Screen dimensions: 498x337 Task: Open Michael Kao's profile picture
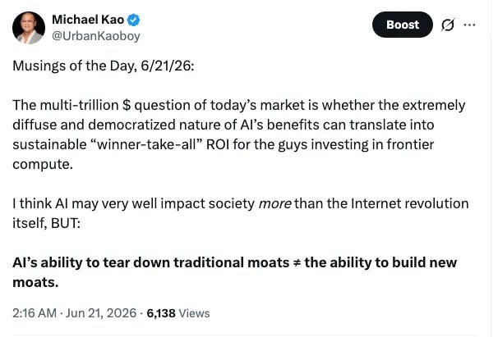click(29, 28)
